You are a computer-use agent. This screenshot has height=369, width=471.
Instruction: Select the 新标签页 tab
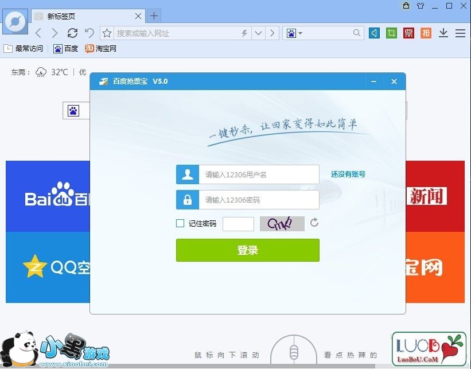coord(88,16)
